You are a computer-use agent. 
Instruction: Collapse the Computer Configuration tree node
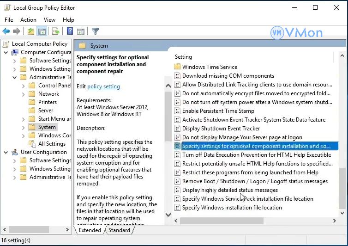pos(6,52)
